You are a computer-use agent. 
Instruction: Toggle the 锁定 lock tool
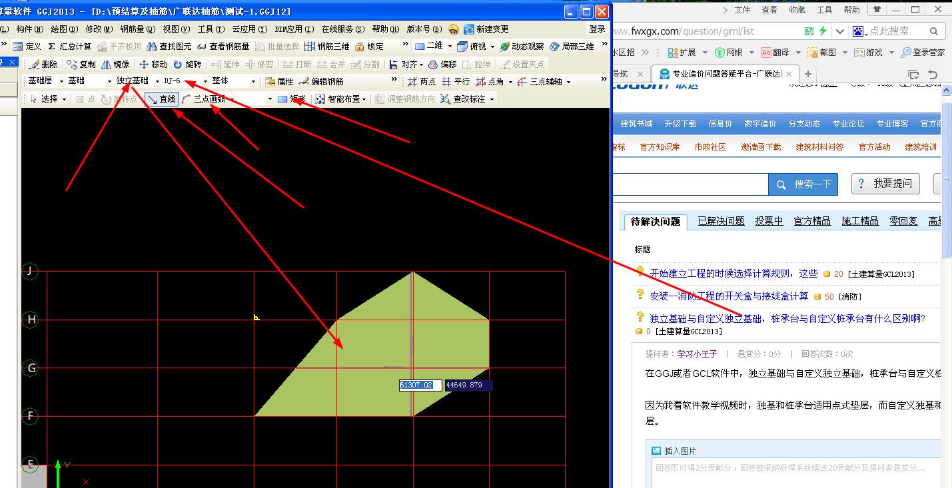(370, 47)
